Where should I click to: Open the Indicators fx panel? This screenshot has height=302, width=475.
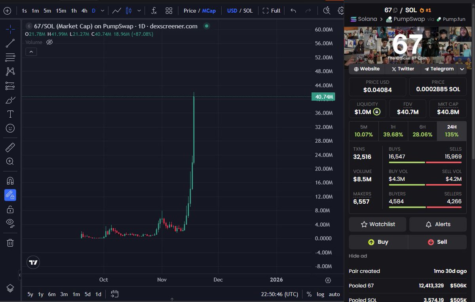tap(154, 11)
